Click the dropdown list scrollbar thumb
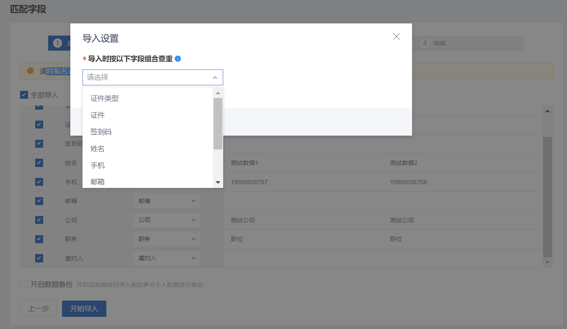The height and width of the screenshot is (329, 567). pyautogui.click(x=218, y=123)
